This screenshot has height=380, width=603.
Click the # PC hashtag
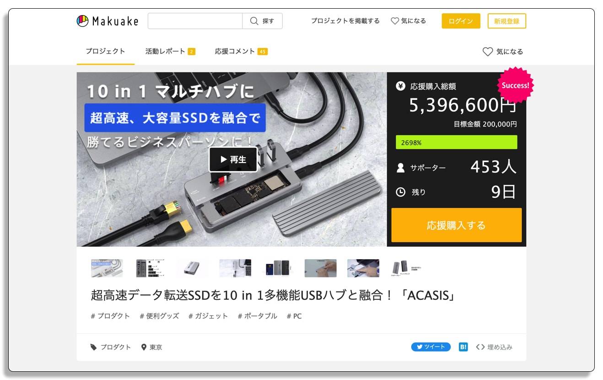tap(294, 316)
